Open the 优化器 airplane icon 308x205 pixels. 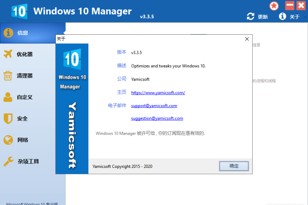tap(8, 54)
